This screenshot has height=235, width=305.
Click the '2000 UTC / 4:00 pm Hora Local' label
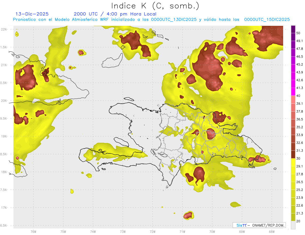click(x=115, y=14)
